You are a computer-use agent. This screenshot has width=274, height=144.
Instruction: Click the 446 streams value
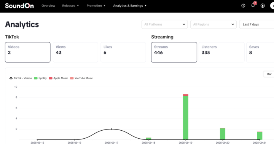pyautogui.click(x=158, y=53)
